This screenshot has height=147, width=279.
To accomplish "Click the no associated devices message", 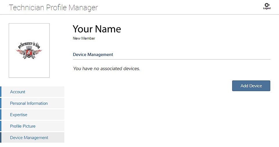I will click(x=106, y=69).
